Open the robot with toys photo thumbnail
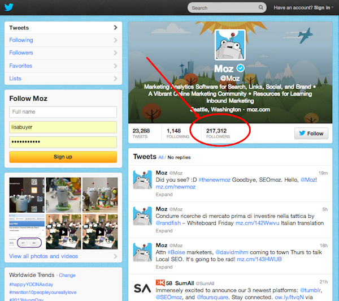This screenshot has height=301, width=339. 100,195
